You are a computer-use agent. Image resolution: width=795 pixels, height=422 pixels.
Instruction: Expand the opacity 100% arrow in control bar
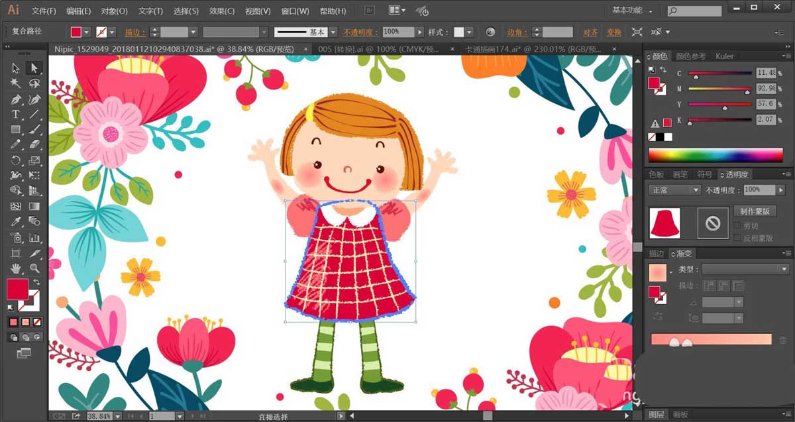(x=419, y=32)
